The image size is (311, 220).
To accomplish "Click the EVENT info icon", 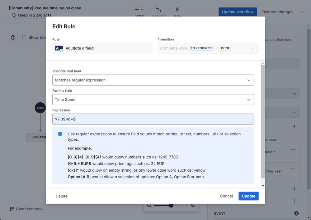I will [296, 213].
